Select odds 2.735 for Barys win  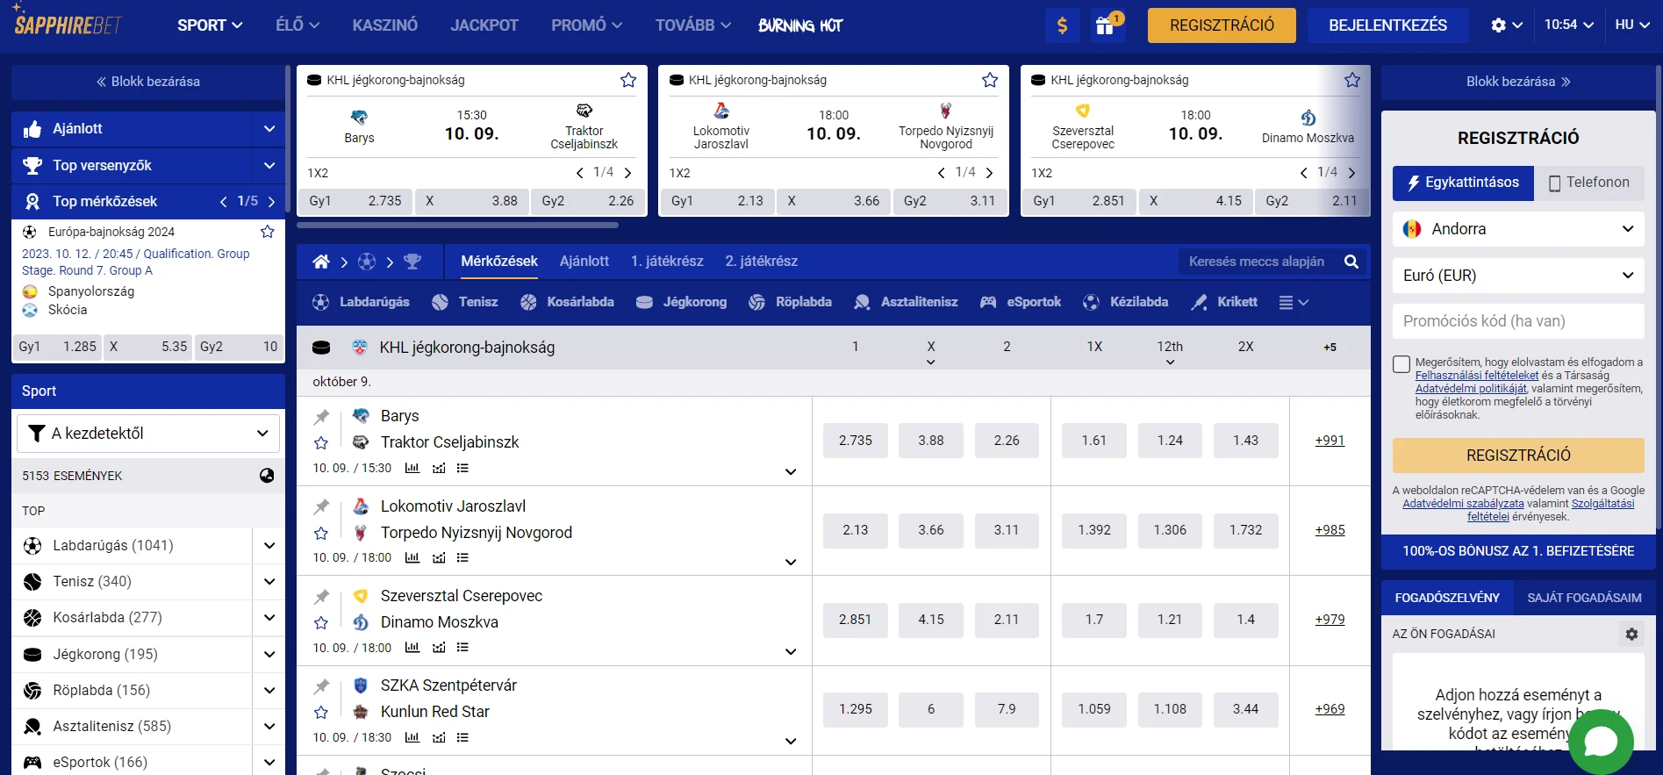[x=855, y=441]
